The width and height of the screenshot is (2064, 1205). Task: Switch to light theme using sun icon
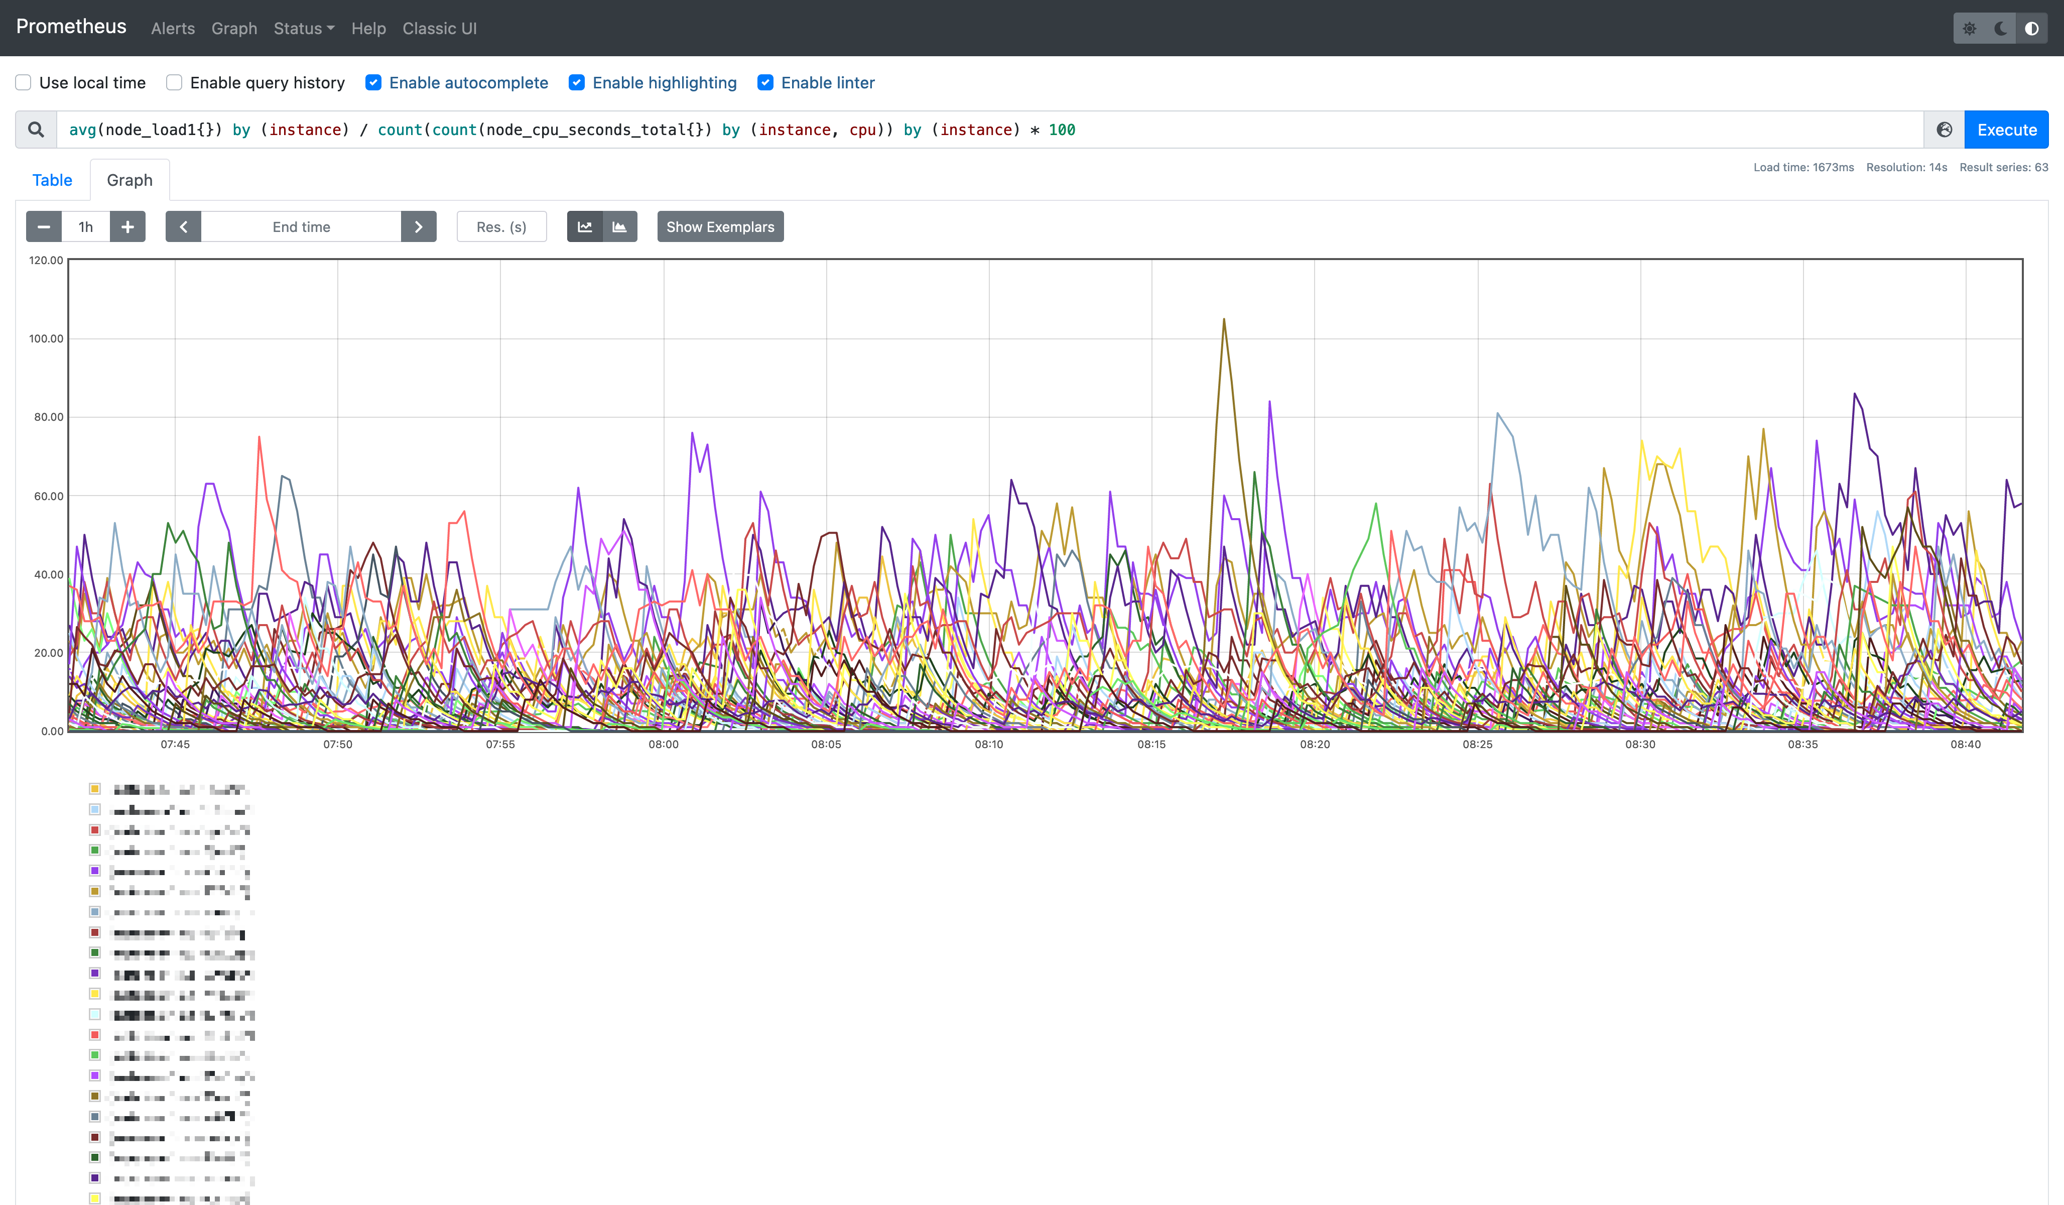[1969, 28]
